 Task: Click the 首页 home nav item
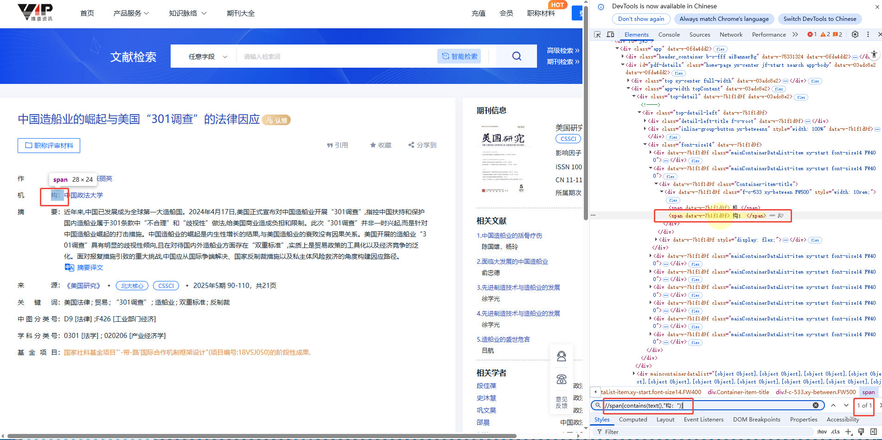pos(87,13)
